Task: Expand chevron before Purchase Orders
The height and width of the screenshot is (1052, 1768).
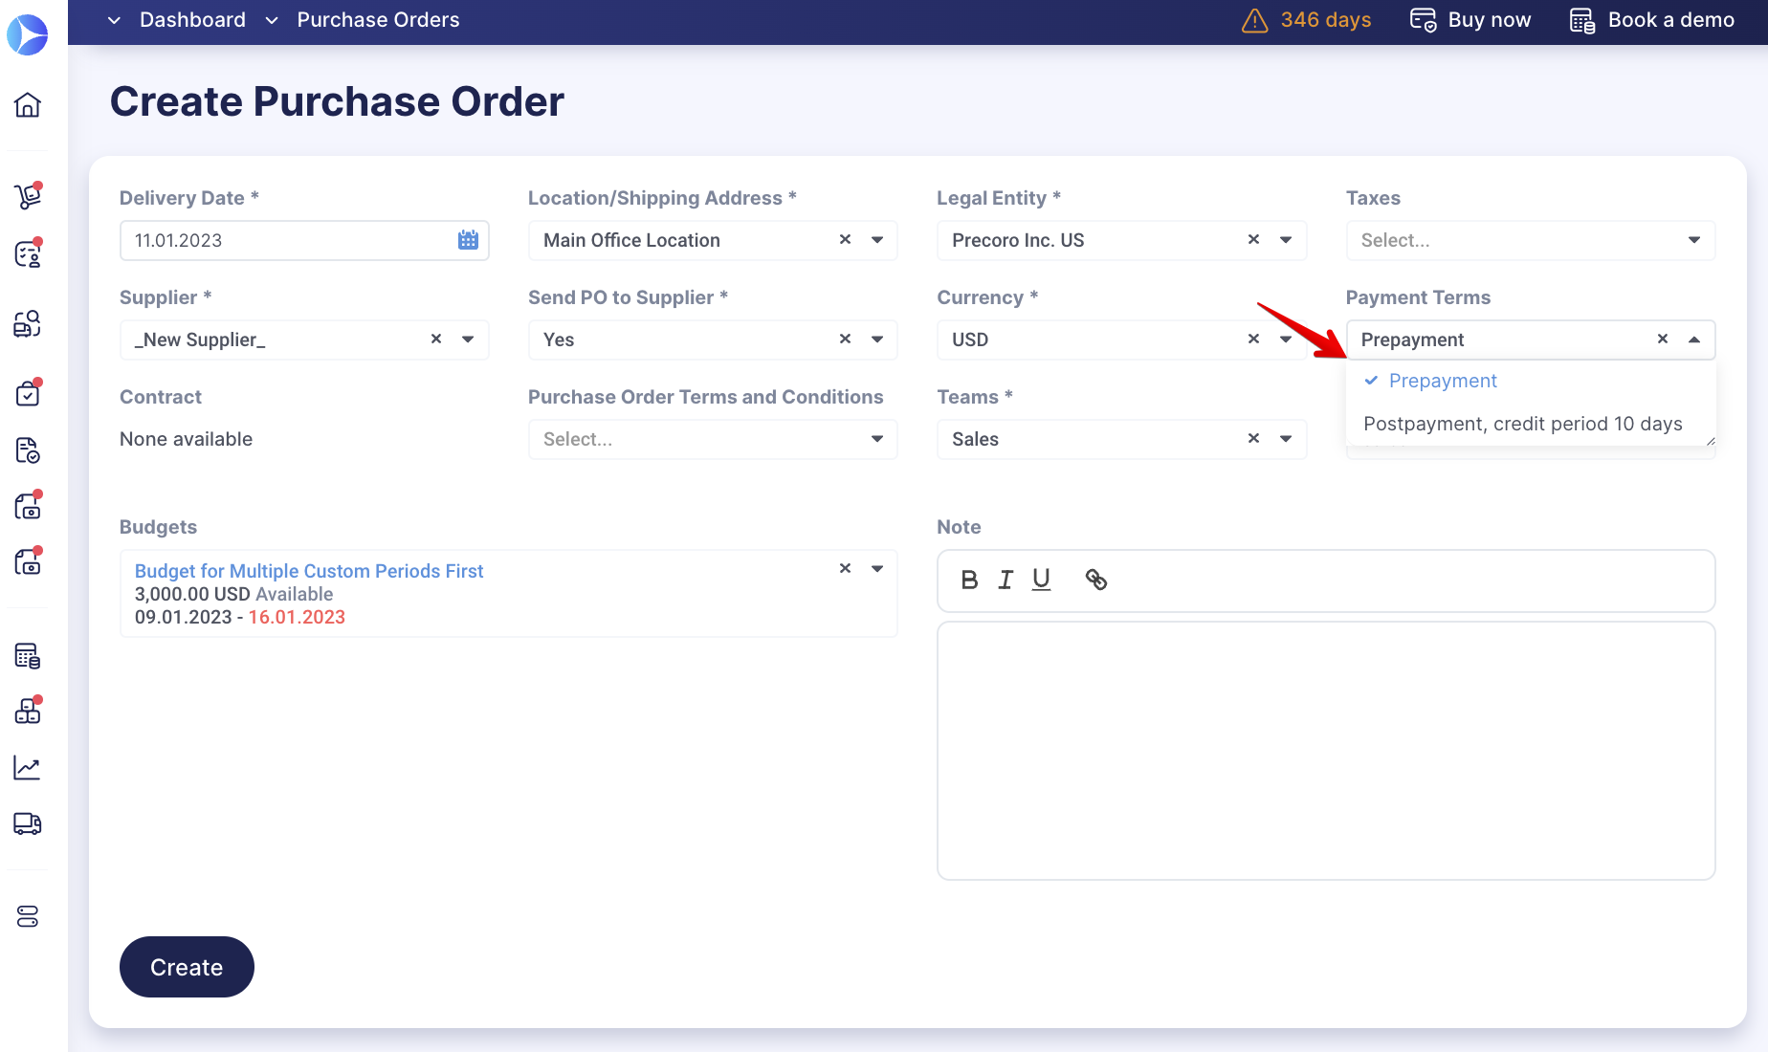Action: pos(272,20)
